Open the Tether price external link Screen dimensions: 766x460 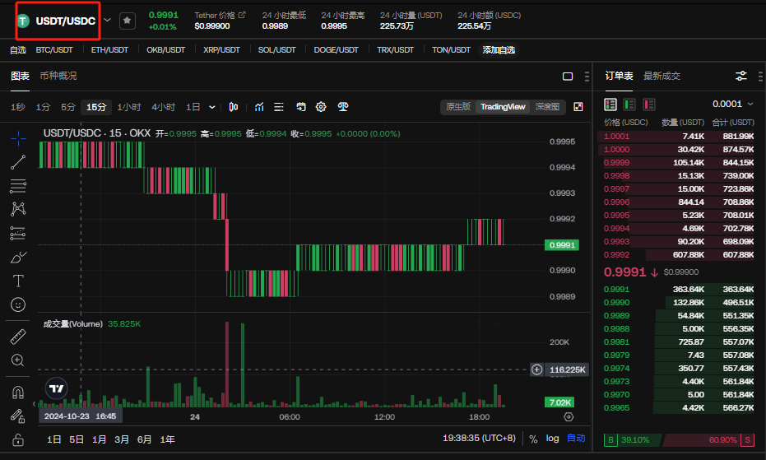coord(242,15)
